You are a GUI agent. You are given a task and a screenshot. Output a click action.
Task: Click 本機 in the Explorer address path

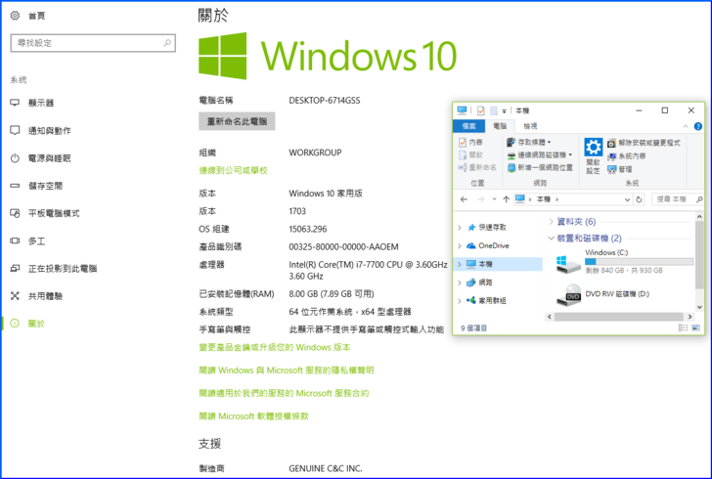(543, 199)
